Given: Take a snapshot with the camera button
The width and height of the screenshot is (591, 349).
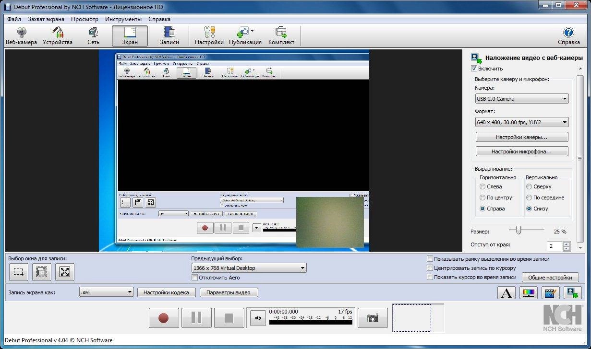Looking at the screenshot, I should 373,318.
